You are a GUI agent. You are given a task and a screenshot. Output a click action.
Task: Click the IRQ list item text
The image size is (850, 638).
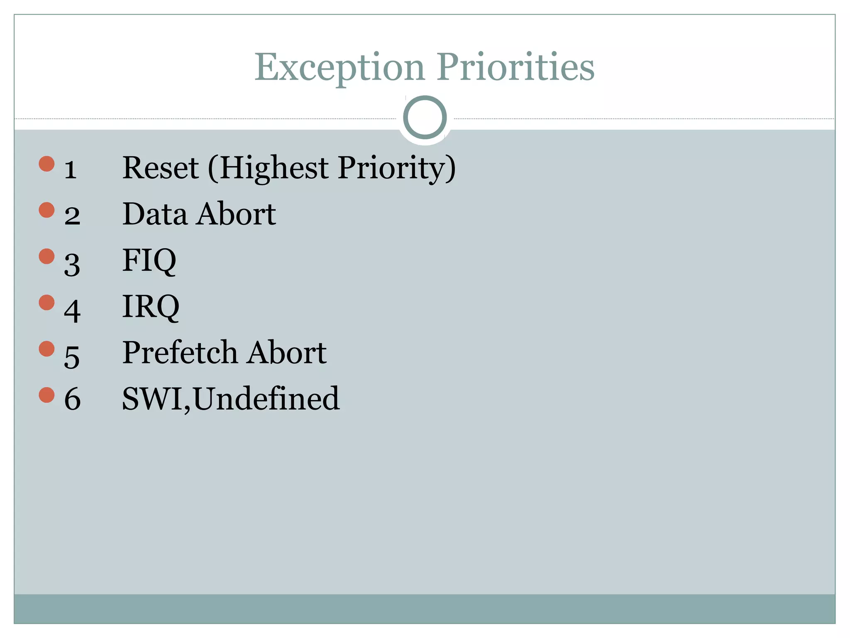(x=151, y=307)
